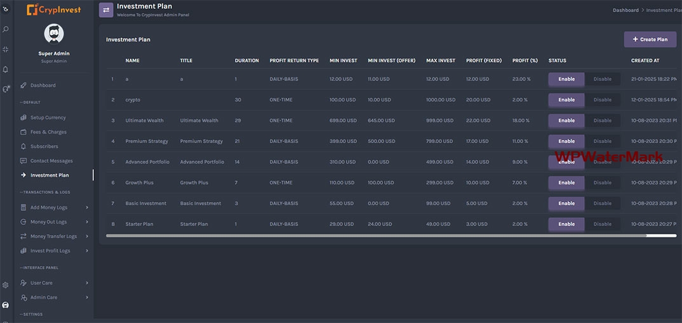Enable the crypto plan

coord(566,99)
